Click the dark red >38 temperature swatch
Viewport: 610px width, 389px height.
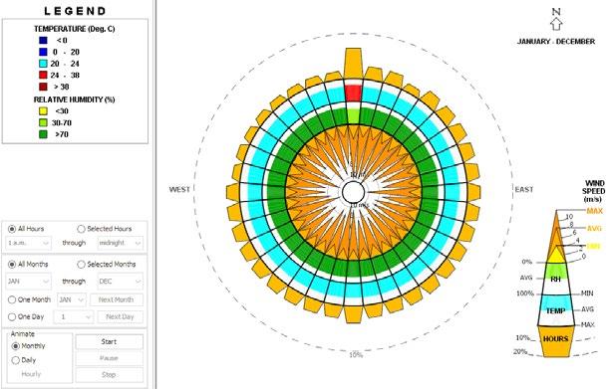point(43,87)
